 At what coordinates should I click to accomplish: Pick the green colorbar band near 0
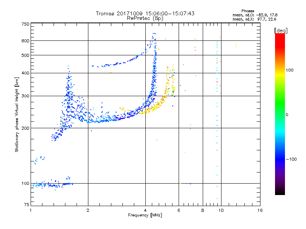pyautogui.click(x=280, y=114)
